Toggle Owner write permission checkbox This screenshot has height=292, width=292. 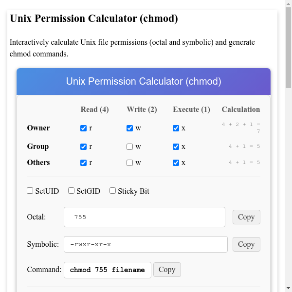click(130, 128)
